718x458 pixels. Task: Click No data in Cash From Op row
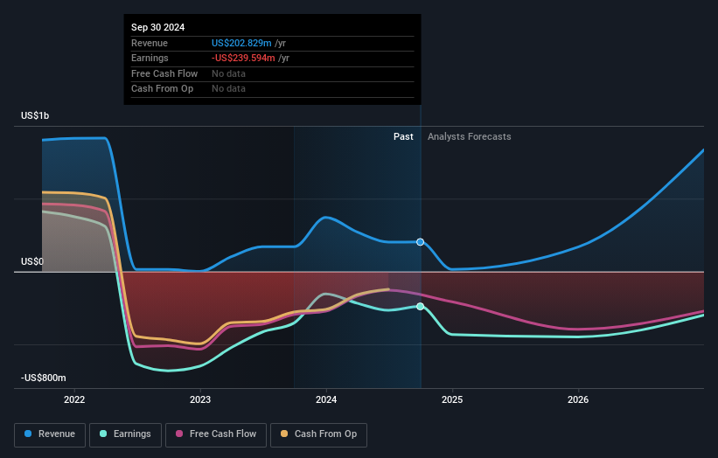(x=228, y=89)
